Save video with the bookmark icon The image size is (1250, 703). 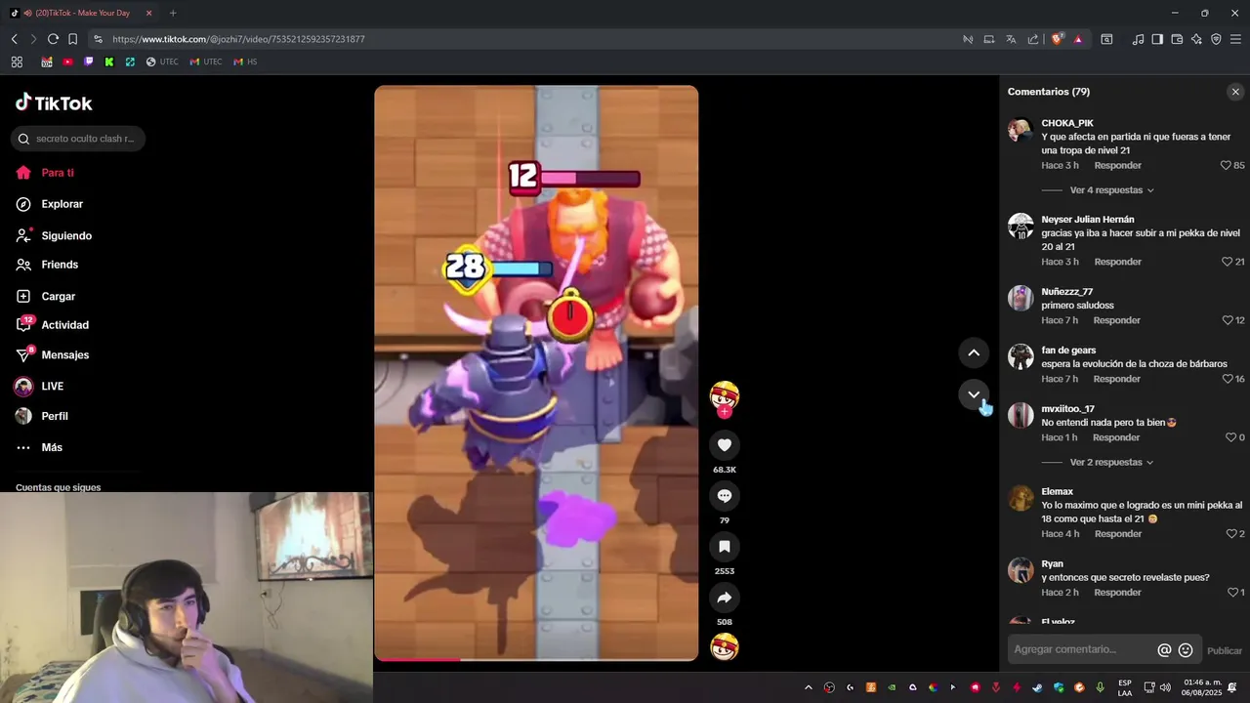point(725,547)
